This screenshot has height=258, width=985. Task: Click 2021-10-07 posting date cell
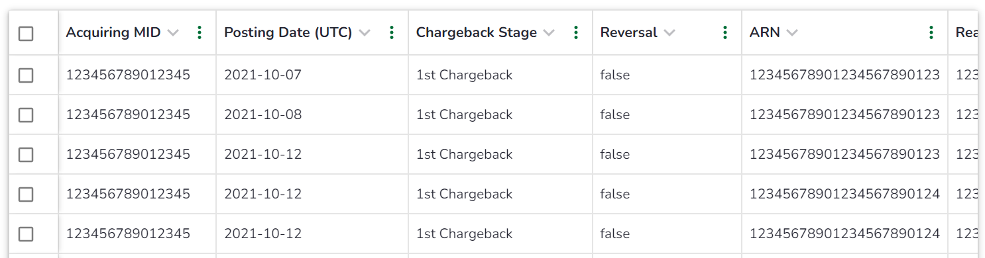(x=263, y=75)
